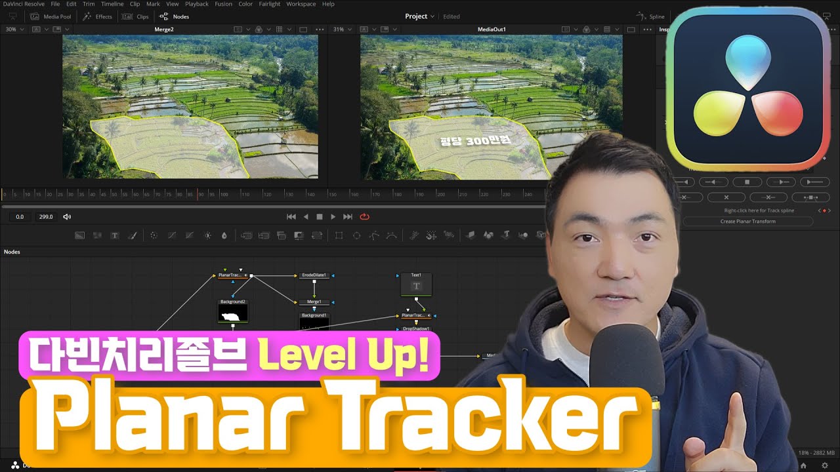
Task: Toggle the Effects library panel
Action: tap(98, 16)
